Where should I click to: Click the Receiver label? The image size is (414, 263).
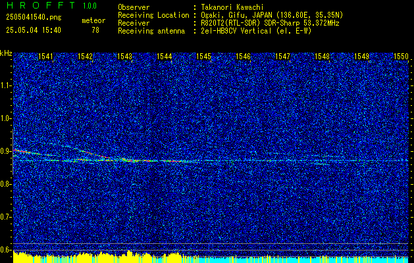(134, 23)
